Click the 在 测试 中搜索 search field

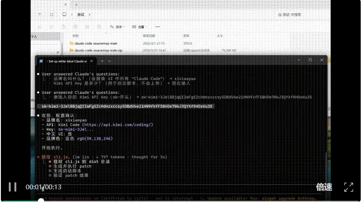point(290,14)
